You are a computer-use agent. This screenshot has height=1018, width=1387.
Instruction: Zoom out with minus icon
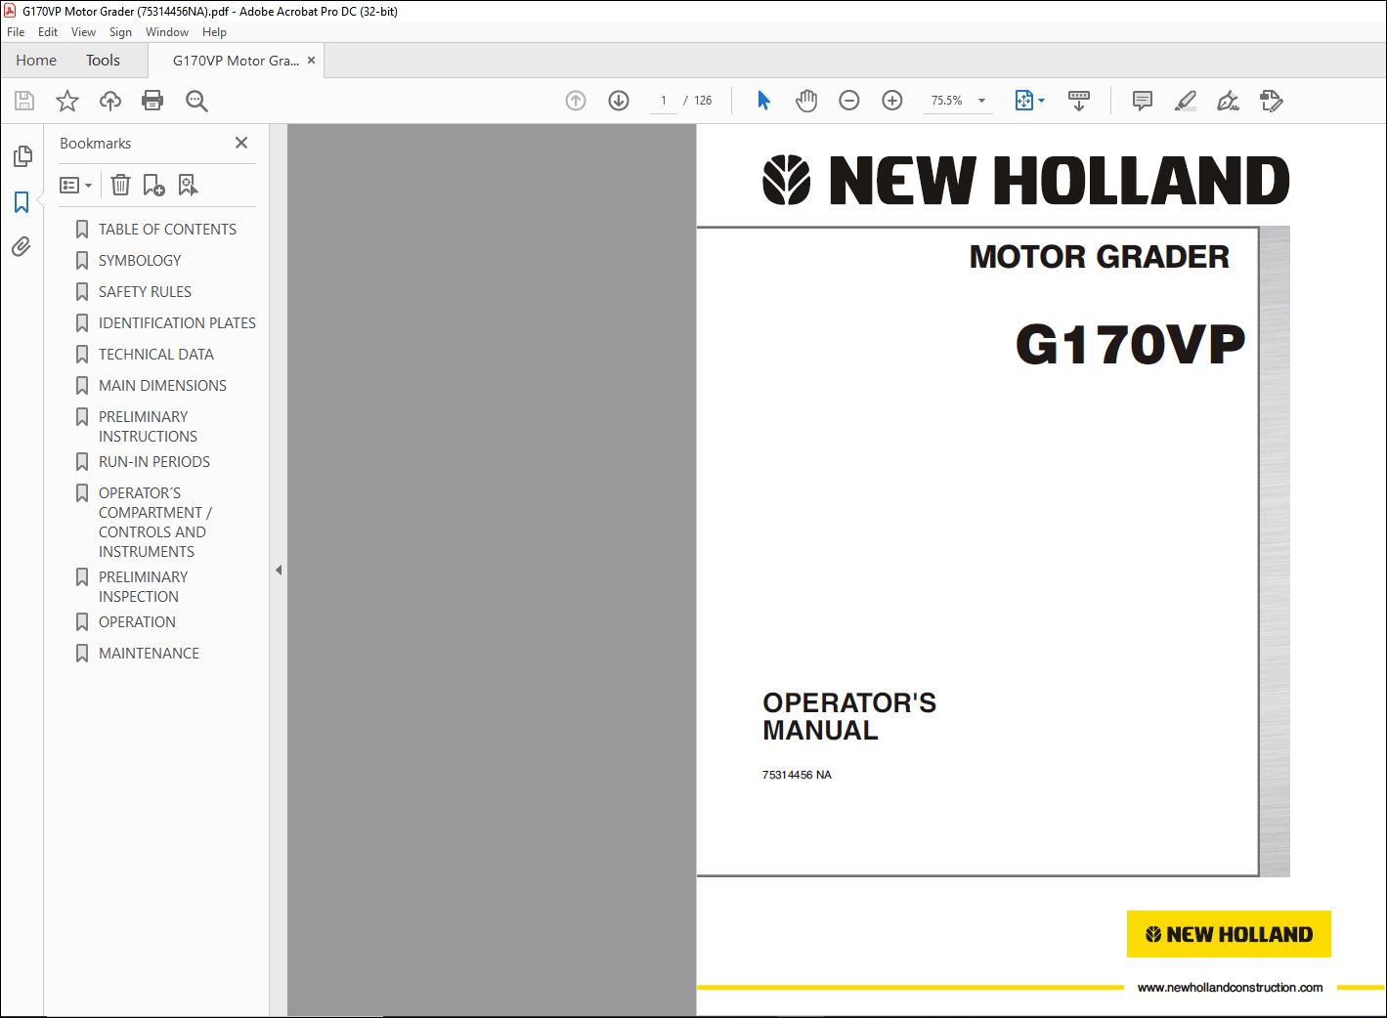[x=849, y=101]
